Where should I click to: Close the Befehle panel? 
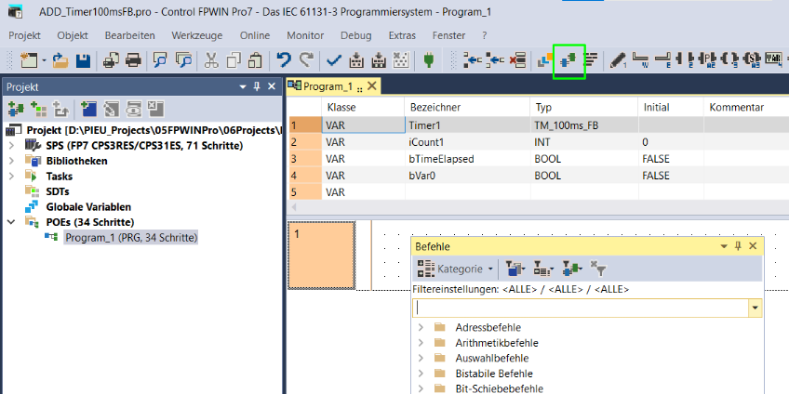(x=753, y=245)
